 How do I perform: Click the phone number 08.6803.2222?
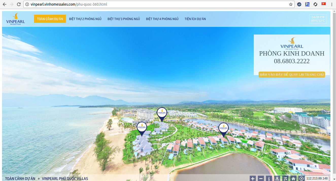tap(292, 61)
